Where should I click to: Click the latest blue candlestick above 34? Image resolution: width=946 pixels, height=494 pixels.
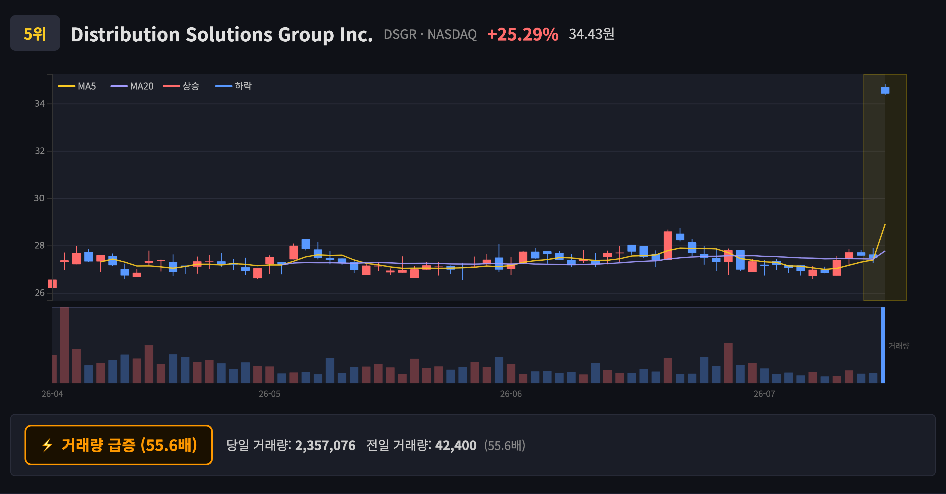pyautogui.click(x=885, y=90)
